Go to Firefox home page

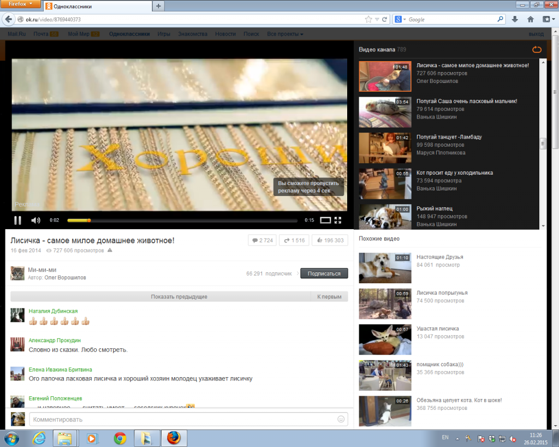click(x=531, y=19)
